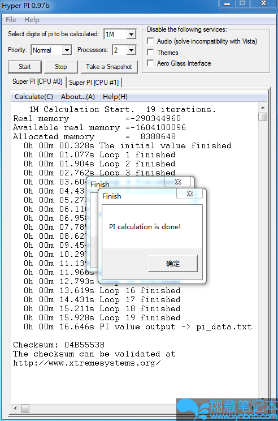This screenshot has height=421, width=278.
Task: Click the 'Allocated memory = 8388648' line
Action: 94,137
